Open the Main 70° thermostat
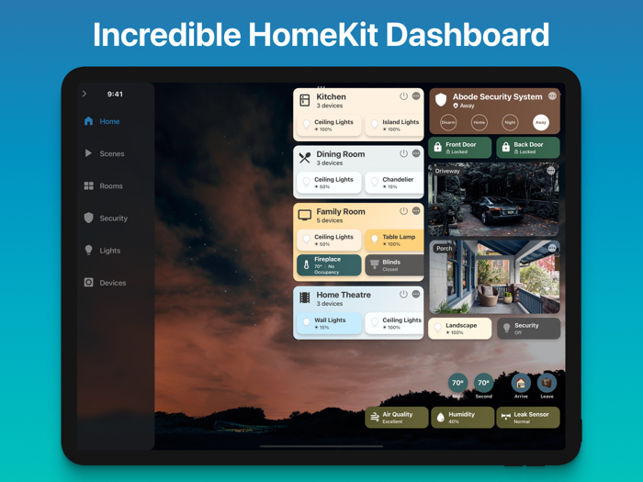This screenshot has width=643, height=482. click(457, 383)
